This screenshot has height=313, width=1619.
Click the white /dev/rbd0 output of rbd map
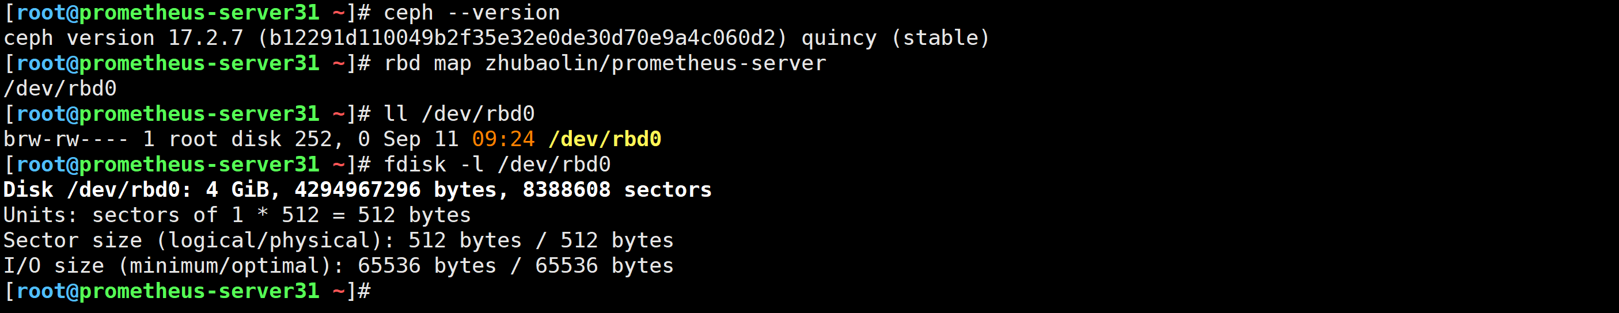pyautogui.click(x=60, y=89)
